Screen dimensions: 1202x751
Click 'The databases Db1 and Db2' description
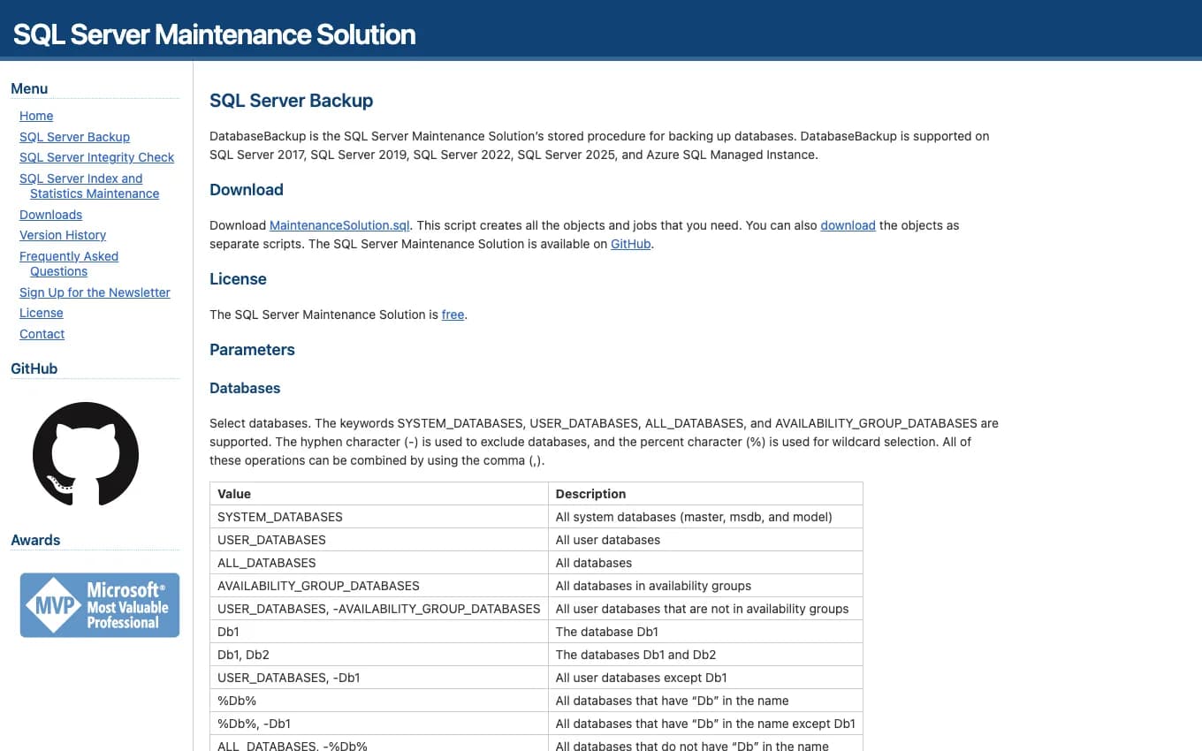point(705,655)
